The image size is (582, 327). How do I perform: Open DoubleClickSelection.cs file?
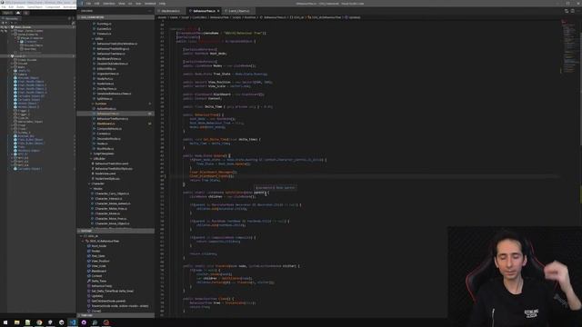coord(112,64)
